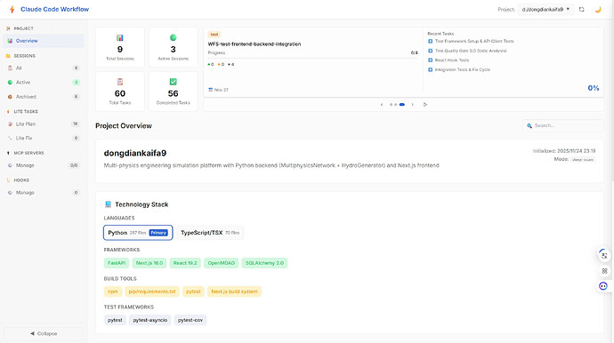Click the deep-scan mode badge
This screenshot has width=614, height=343.
583,160
